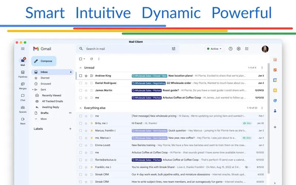Open the Contacts side panel icon
The height and width of the screenshot is (185, 296).
(x=275, y=111)
